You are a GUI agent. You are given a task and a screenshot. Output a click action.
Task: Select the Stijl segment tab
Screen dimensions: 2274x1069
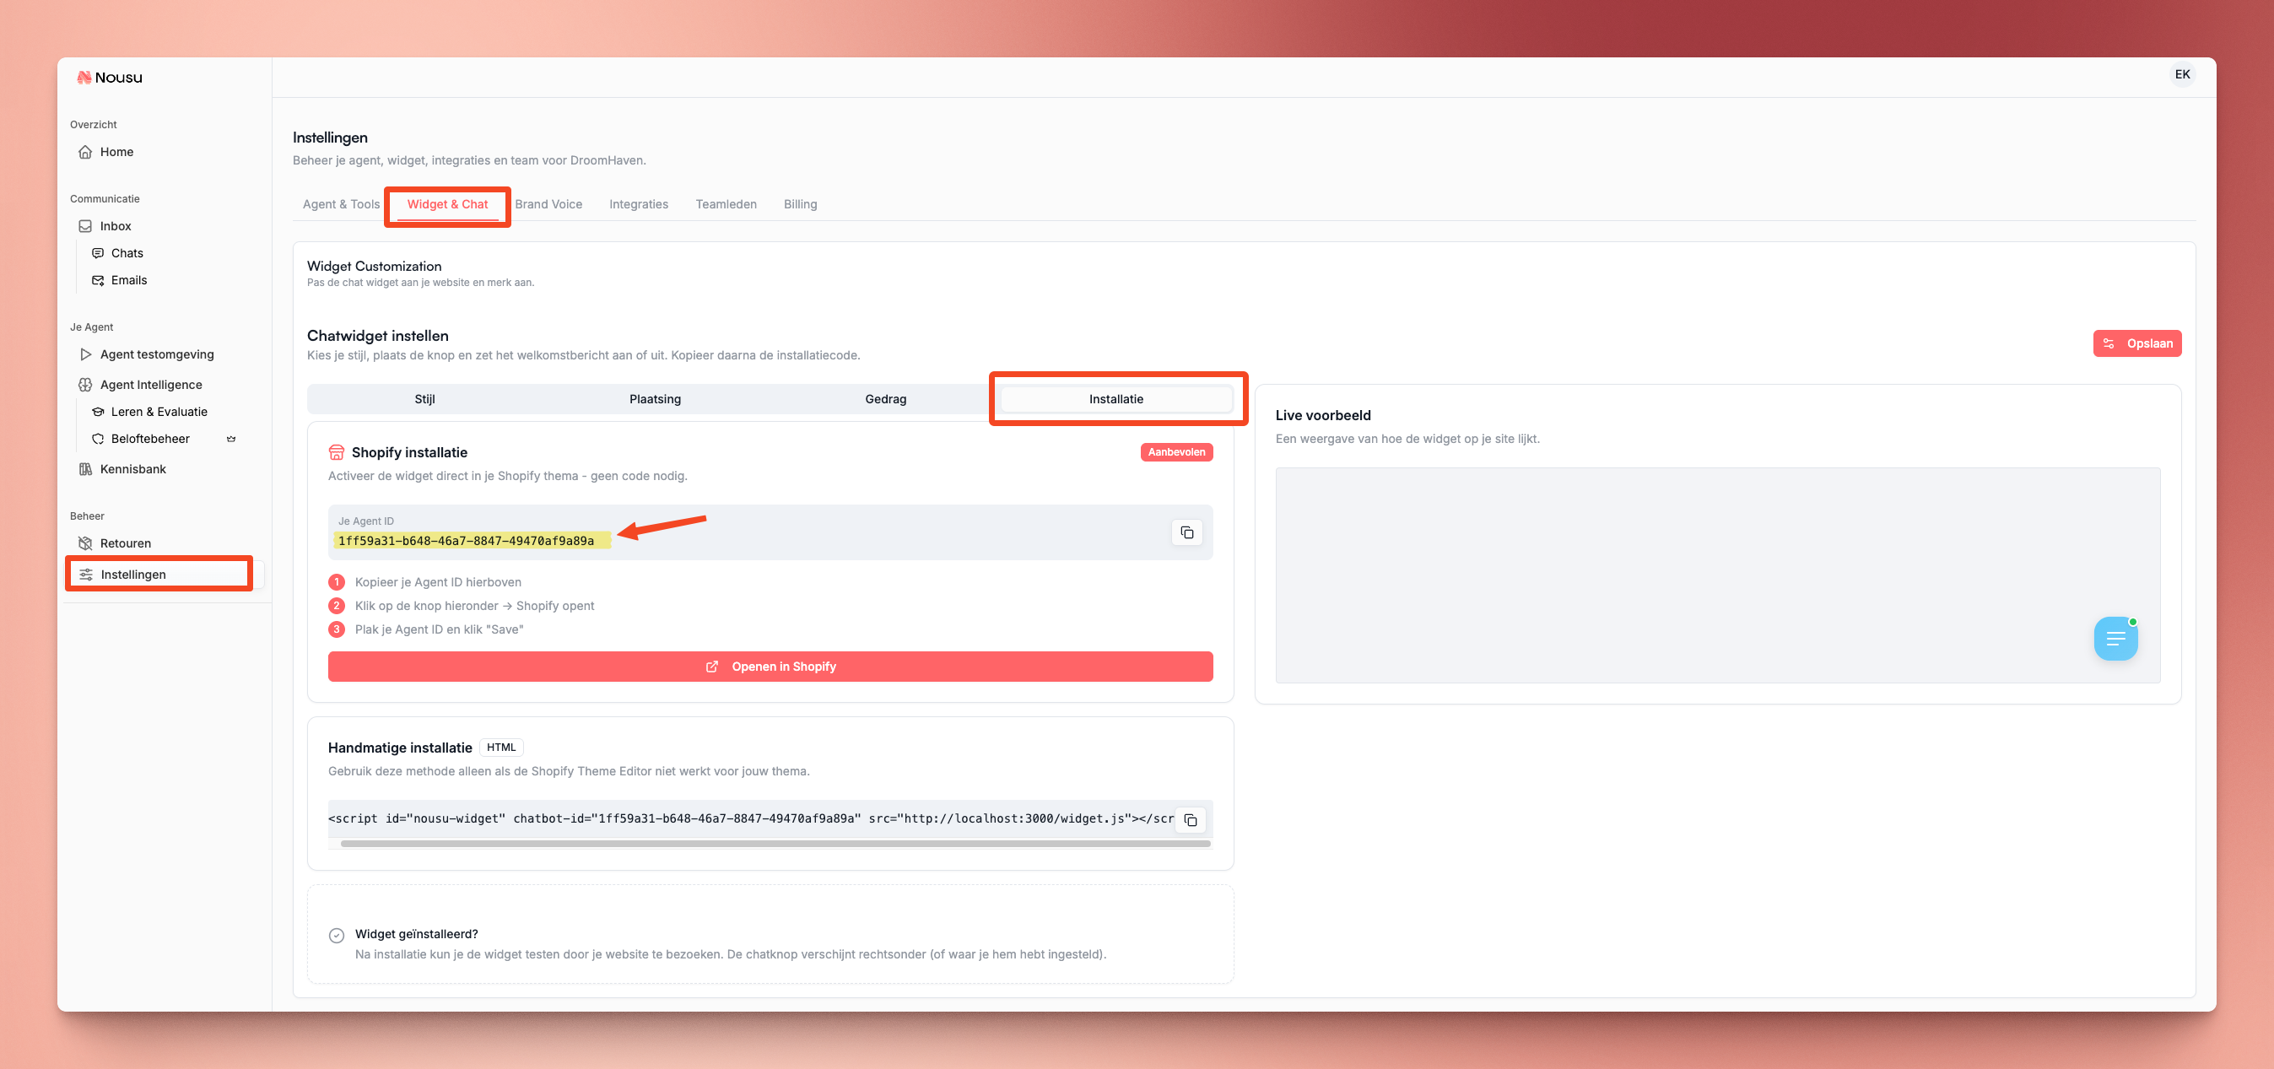424,399
